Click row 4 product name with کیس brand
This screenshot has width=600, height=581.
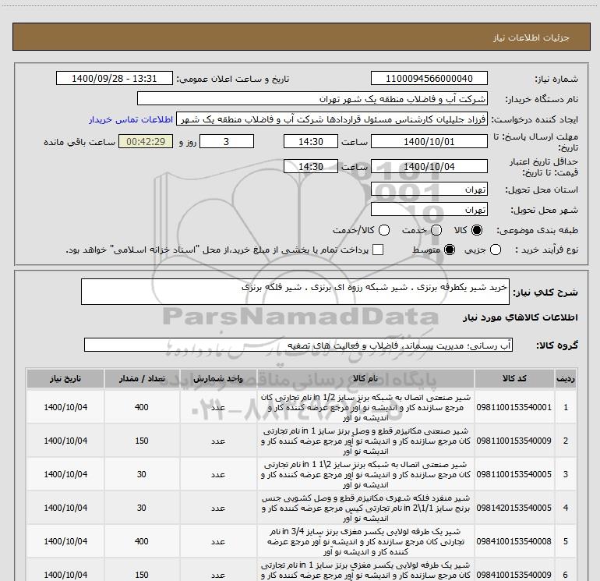(x=365, y=508)
